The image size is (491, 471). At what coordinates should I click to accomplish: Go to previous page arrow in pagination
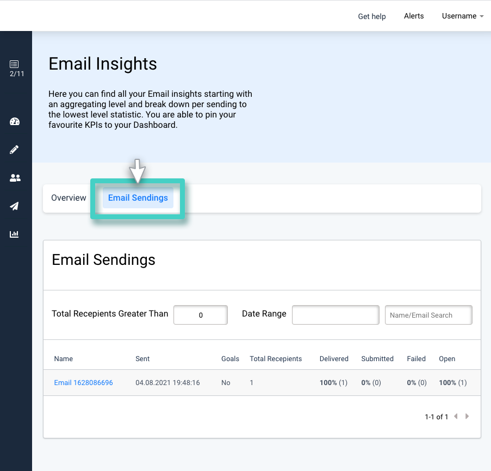(x=456, y=416)
